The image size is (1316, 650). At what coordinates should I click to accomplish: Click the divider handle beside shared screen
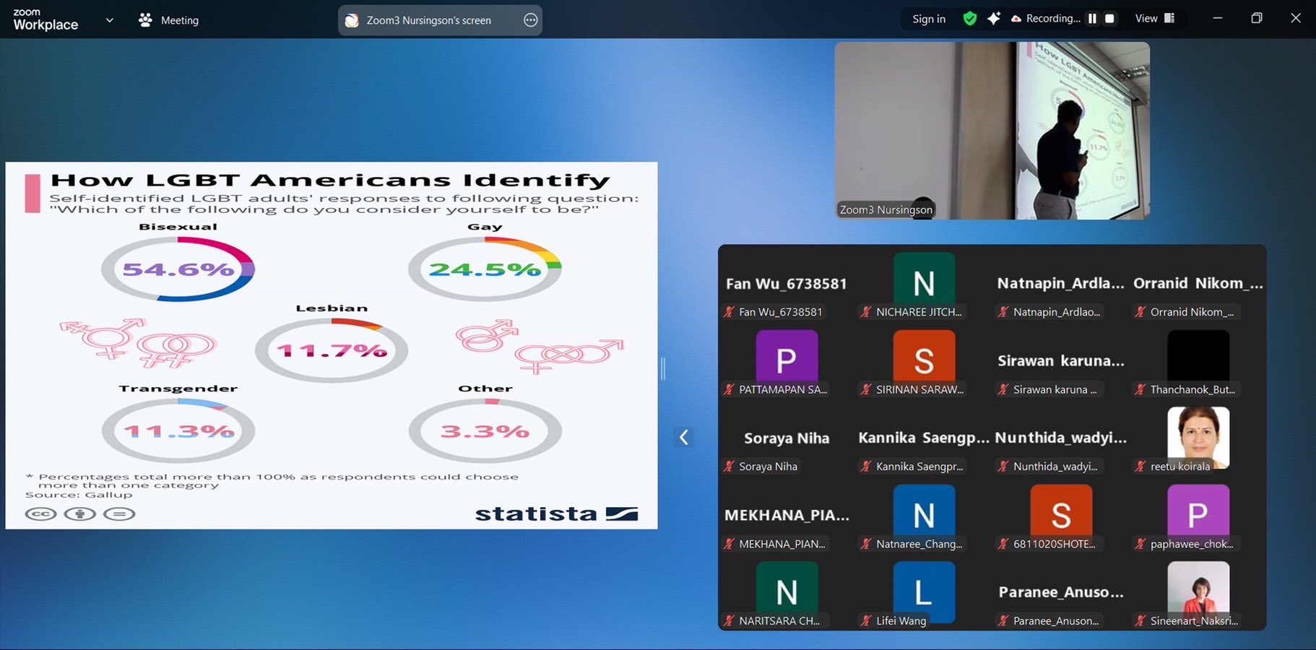(663, 368)
